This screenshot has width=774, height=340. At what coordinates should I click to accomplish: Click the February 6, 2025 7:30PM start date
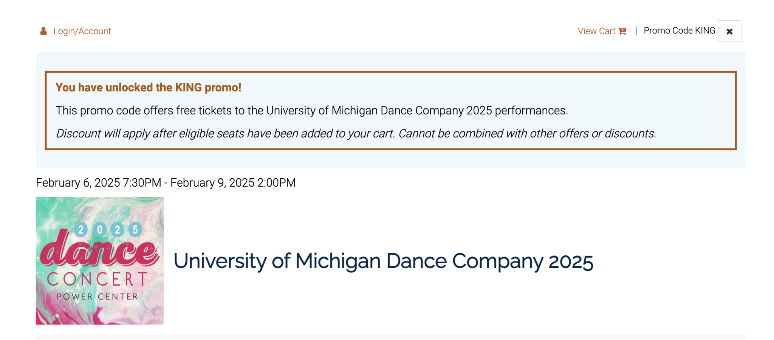tap(98, 182)
